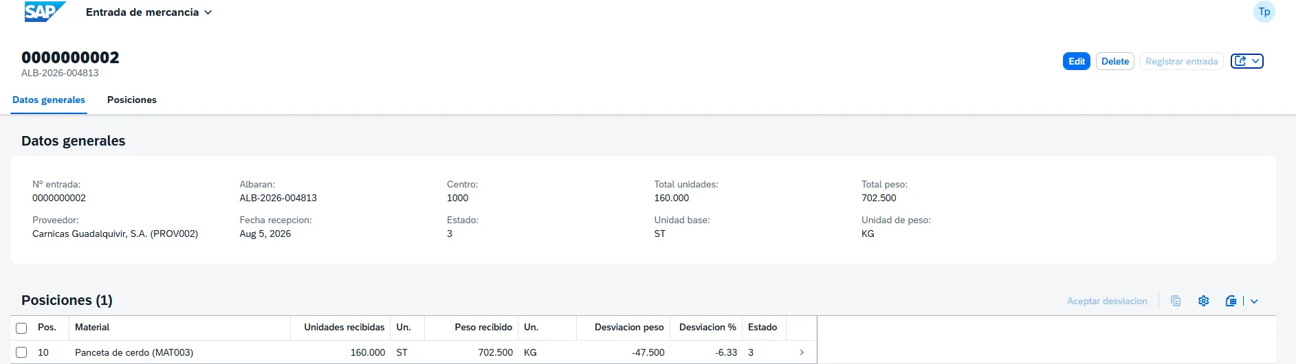Click the Delete button

click(1115, 61)
